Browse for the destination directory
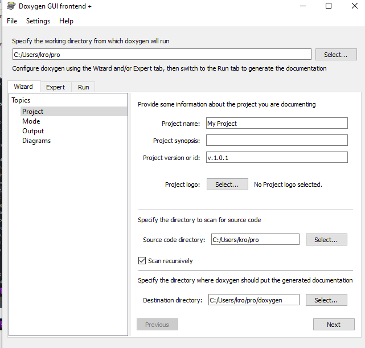 [326, 300]
